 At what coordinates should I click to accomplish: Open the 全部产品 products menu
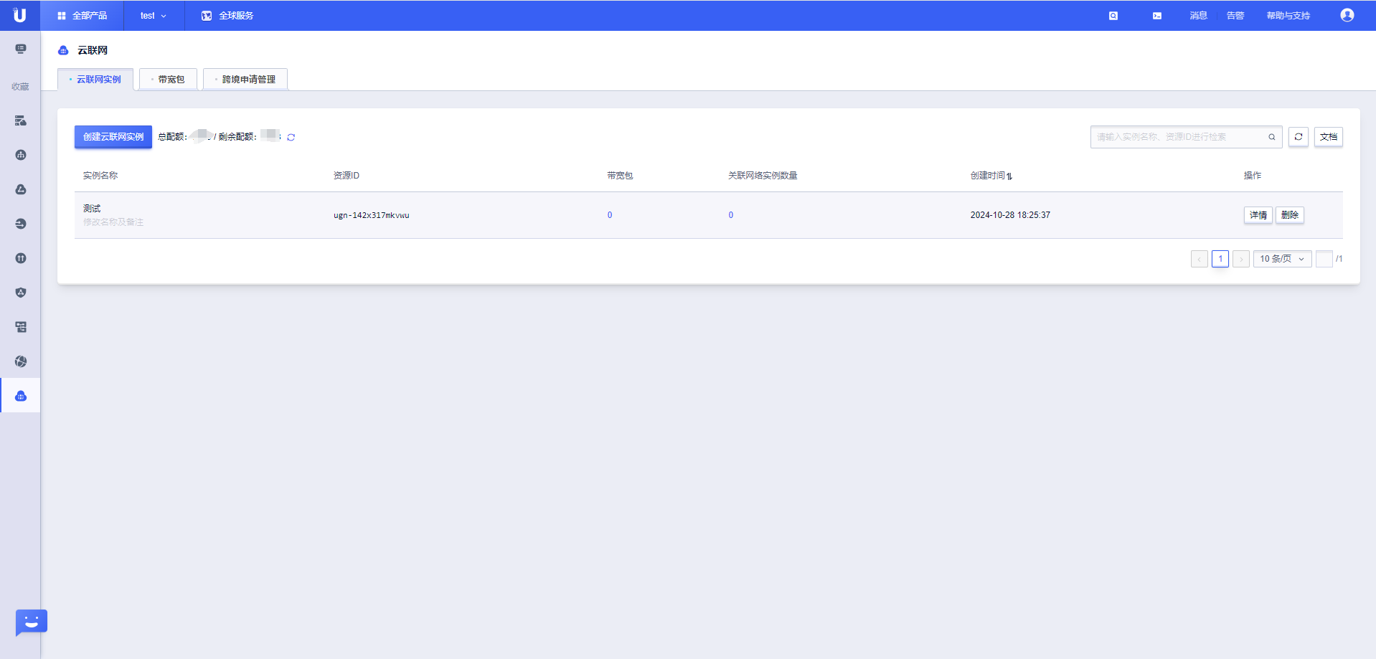[82, 16]
